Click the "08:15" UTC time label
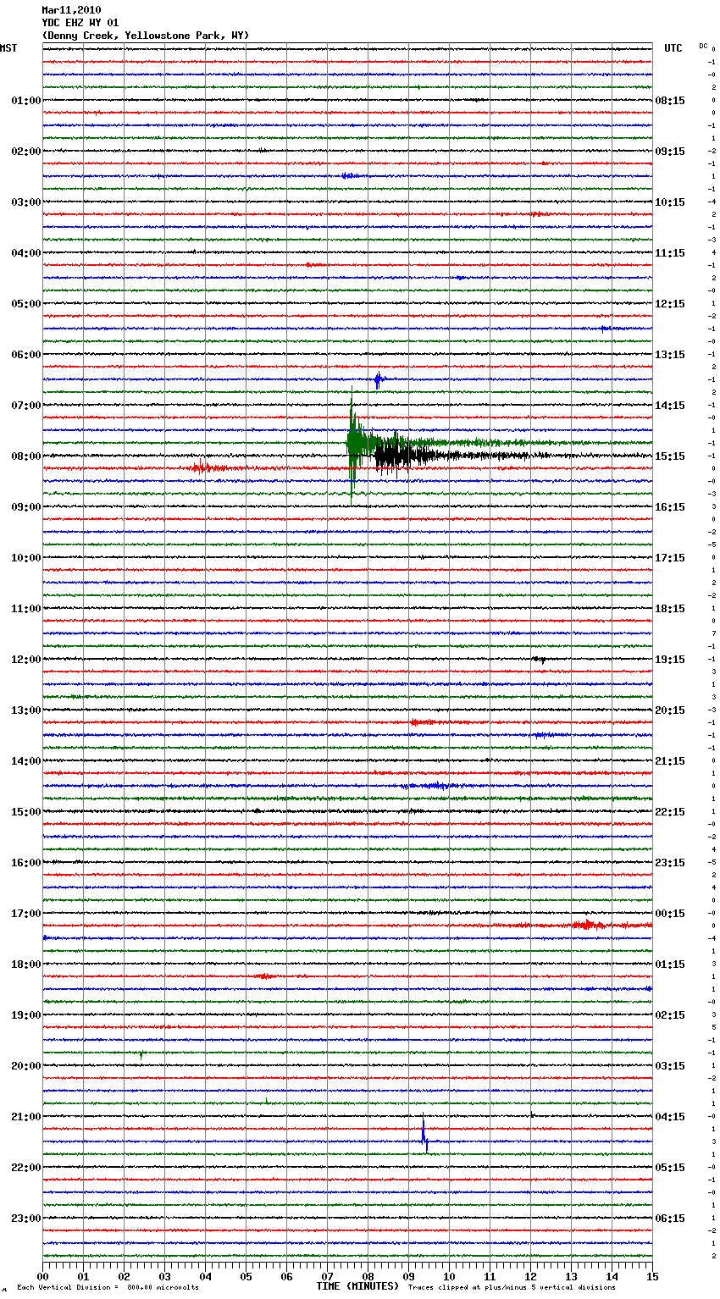720x1299 pixels. pyautogui.click(x=670, y=101)
